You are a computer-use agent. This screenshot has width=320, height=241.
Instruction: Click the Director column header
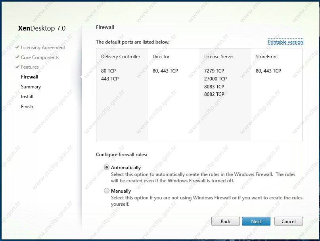coord(161,57)
